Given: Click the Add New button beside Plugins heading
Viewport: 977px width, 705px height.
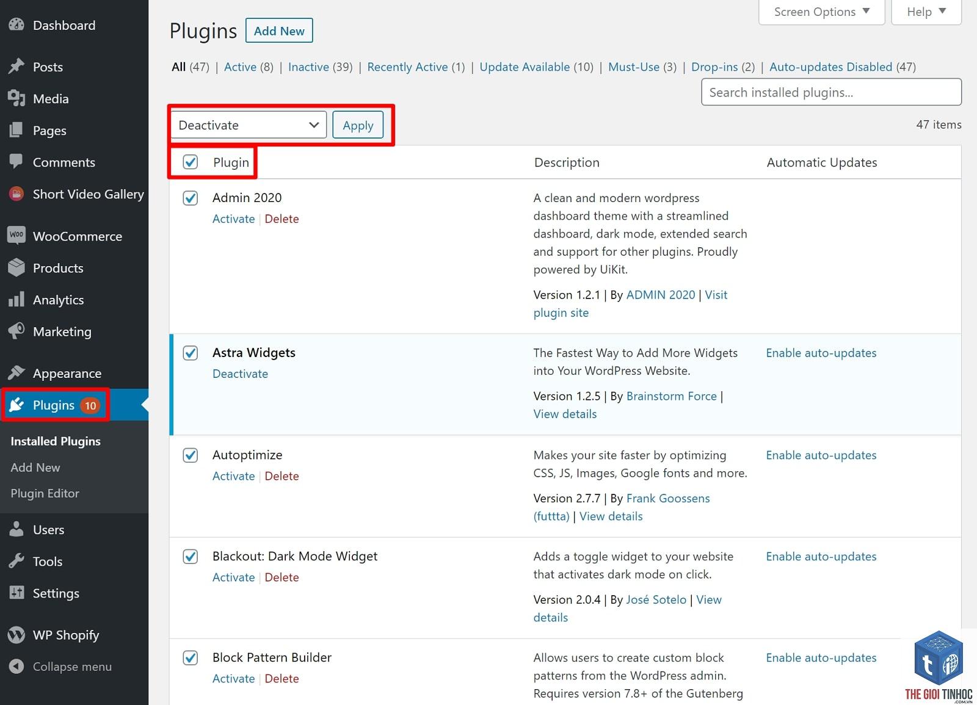Looking at the screenshot, I should (x=279, y=31).
